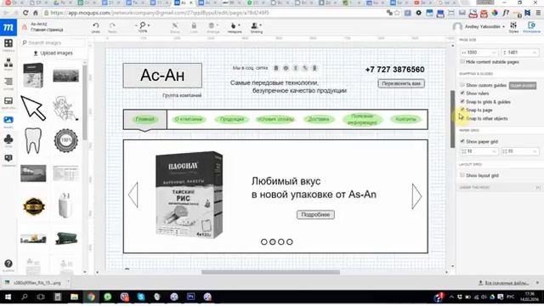Open the Styles panel icon
The image size is (544, 306).
pyautogui.click(x=513, y=27)
